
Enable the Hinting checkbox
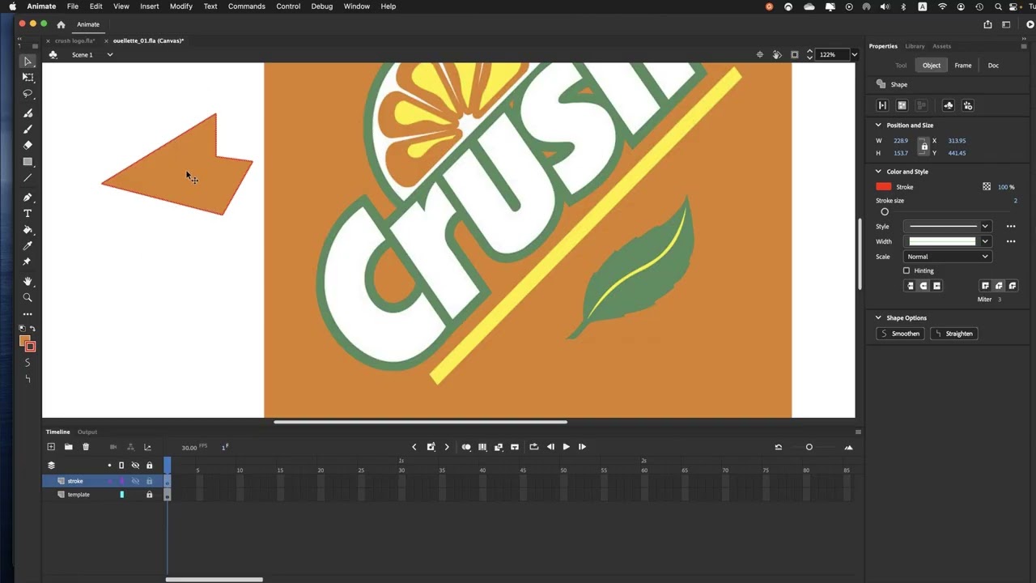[x=906, y=270]
